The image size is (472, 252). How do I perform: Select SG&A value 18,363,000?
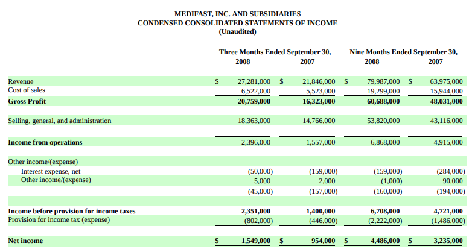254,121
